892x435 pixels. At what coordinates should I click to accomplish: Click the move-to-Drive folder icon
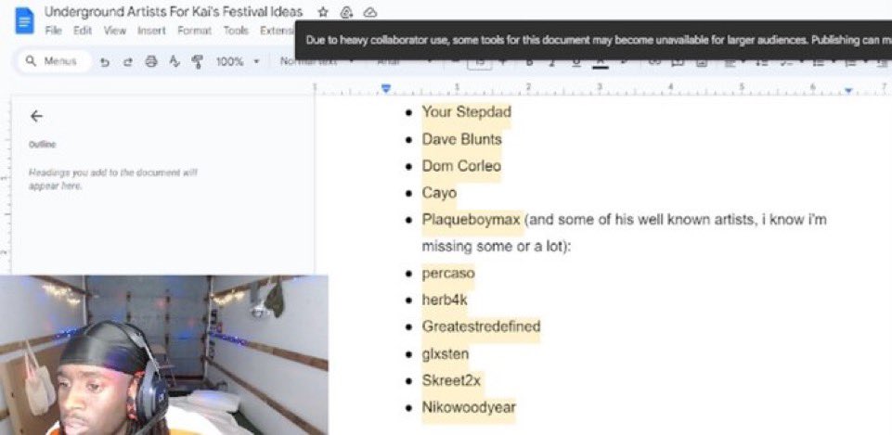(346, 12)
